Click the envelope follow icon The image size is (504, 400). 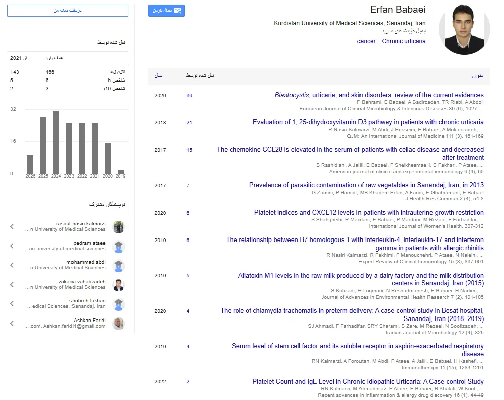[177, 11]
